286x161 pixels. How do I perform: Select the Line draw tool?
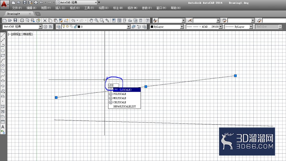click(3, 35)
